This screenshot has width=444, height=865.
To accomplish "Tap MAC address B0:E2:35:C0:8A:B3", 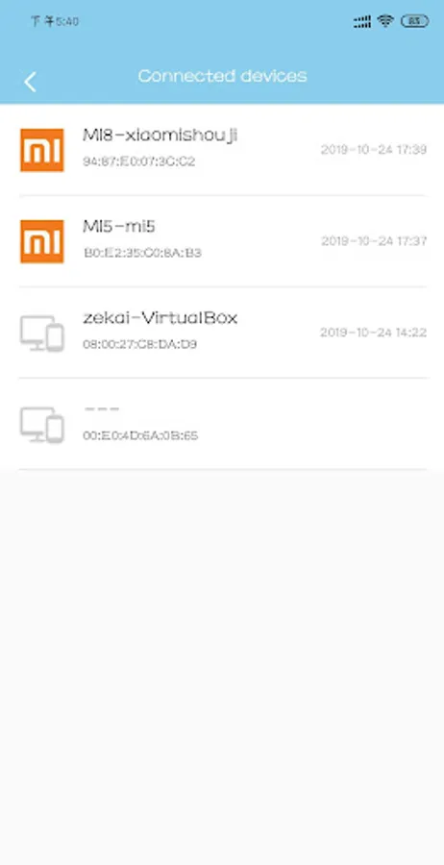I will click(142, 253).
